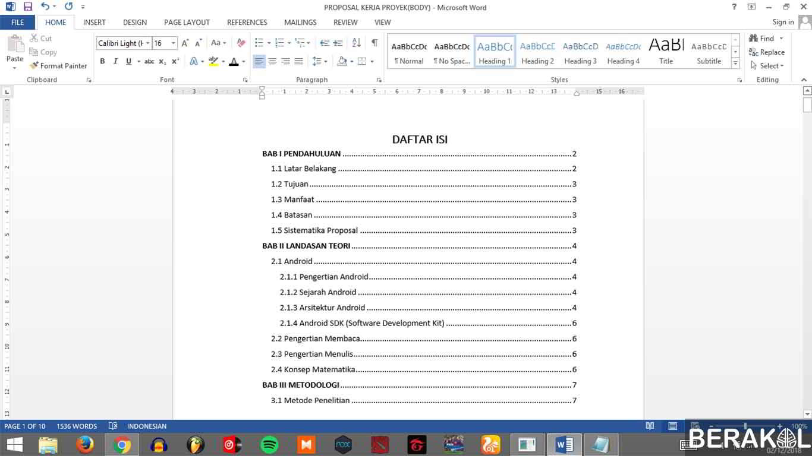Click the Sort icon in Paragraph group
The width and height of the screenshot is (812, 456).
click(357, 43)
